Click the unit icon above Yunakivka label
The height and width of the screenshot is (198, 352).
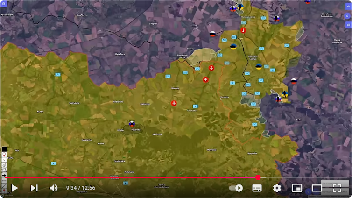[x=195, y=106]
